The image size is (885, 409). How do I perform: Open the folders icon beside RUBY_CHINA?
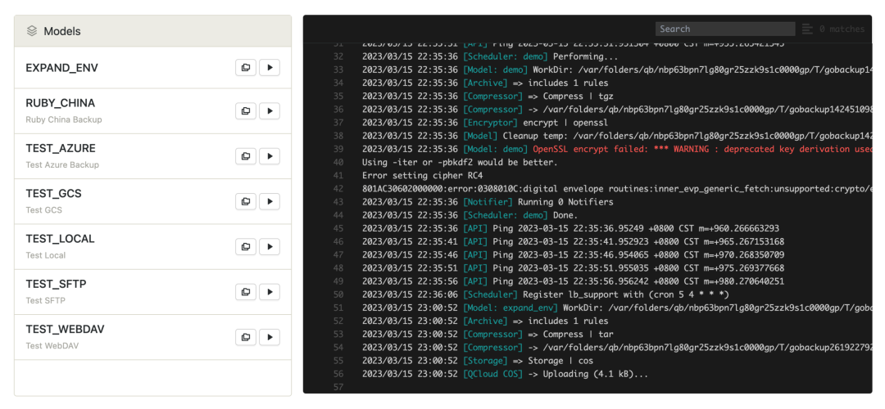246,110
